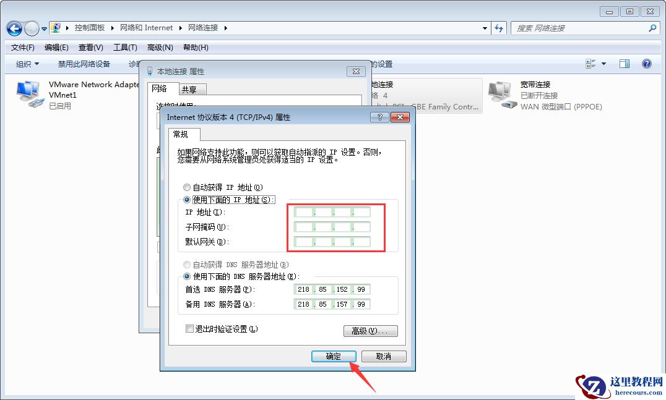Show the preview pane using its toolbar icon
Screen dimensions: 666x400
pos(624,63)
